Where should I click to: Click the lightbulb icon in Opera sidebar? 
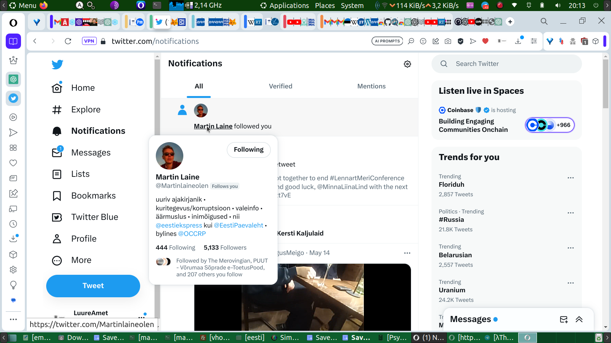click(13, 285)
